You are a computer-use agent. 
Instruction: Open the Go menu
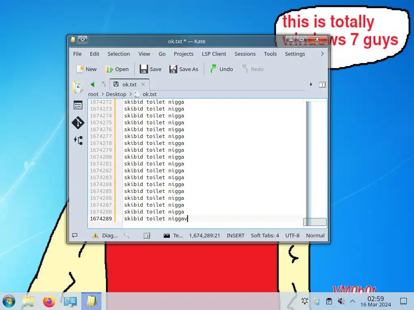pos(162,54)
